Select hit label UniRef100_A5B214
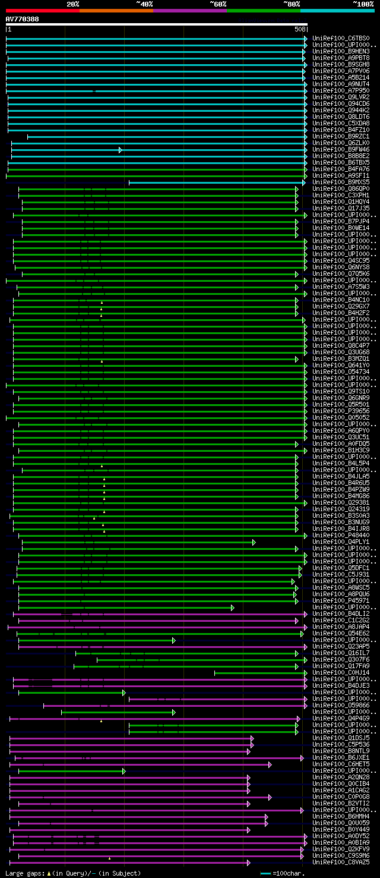 point(340,78)
